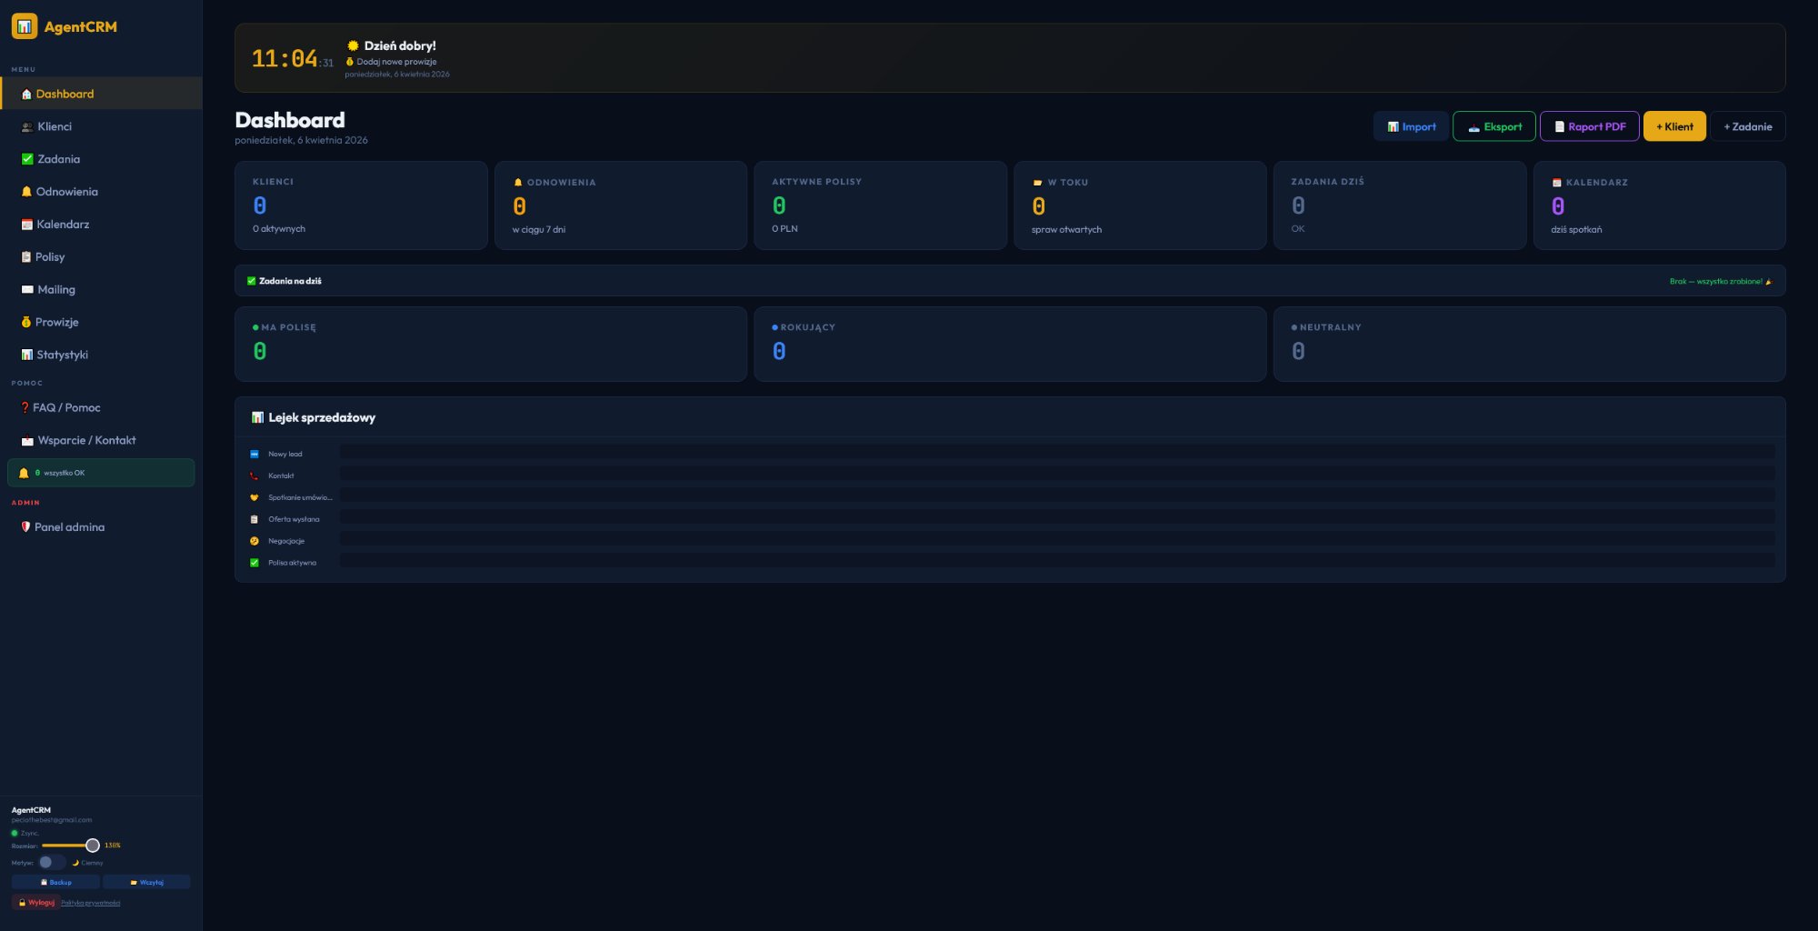Screen dimensions: 1818x931
Task: Open the Lejek sprzedażowy header
Action: pos(320,418)
